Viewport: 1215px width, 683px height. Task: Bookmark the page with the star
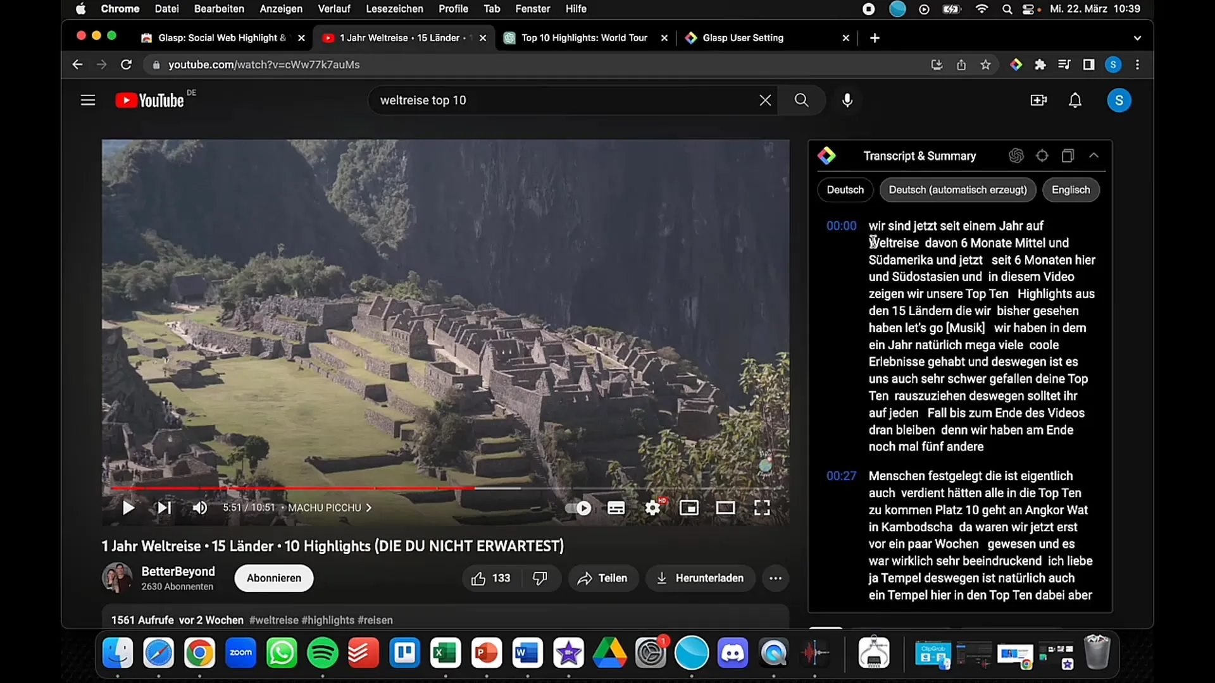(x=985, y=65)
